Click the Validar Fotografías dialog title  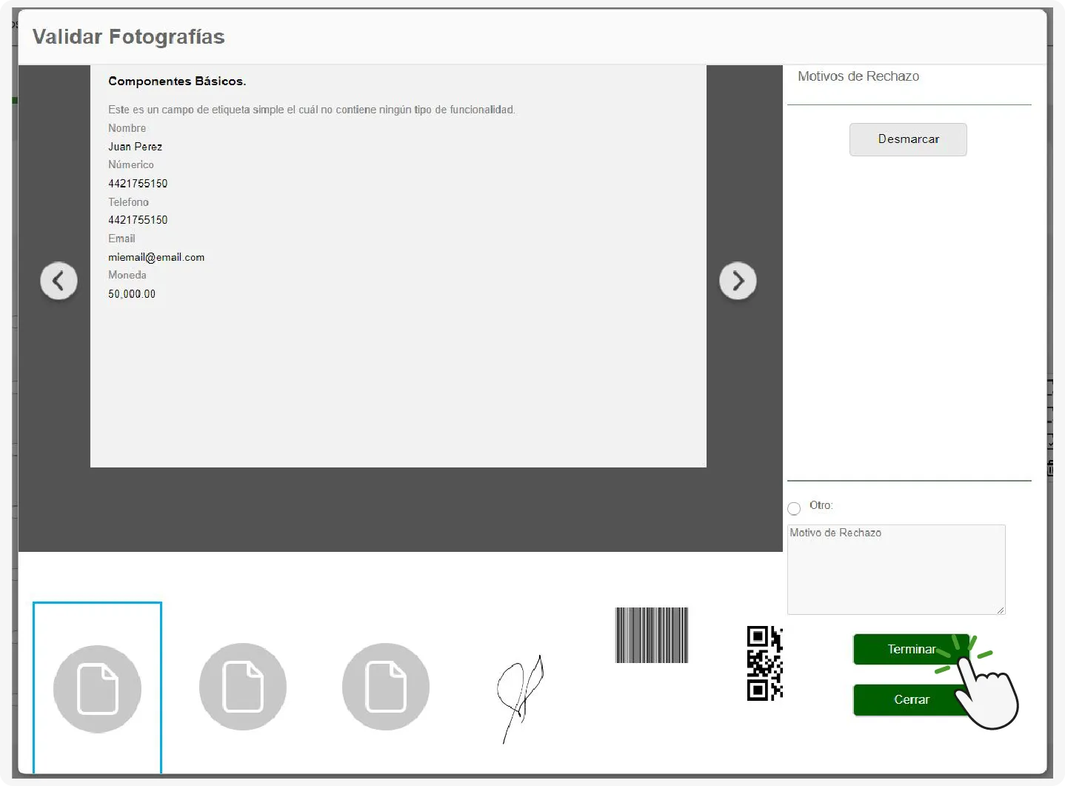pos(128,36)
